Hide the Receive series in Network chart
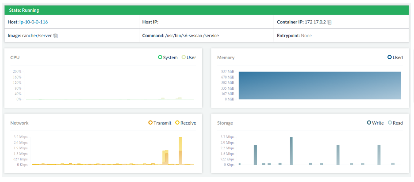The height and width of the screenshot is (182, 414). point(186,123)
